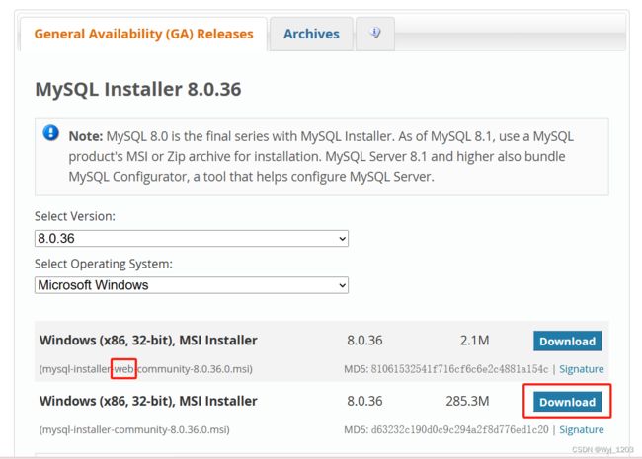
Task: Click file name mysql-installer-web-community-8.0.36.0.msi
Action: coord(146,369)
